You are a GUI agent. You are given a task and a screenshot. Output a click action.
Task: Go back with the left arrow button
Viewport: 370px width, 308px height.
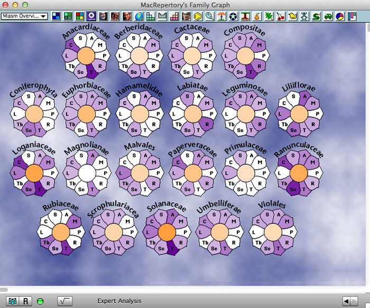tap(346, 301)
